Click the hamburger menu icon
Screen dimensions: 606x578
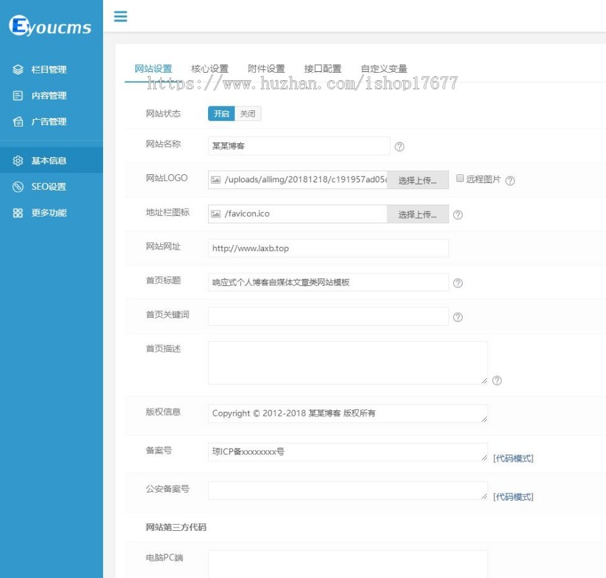click(x=121, y=16)
